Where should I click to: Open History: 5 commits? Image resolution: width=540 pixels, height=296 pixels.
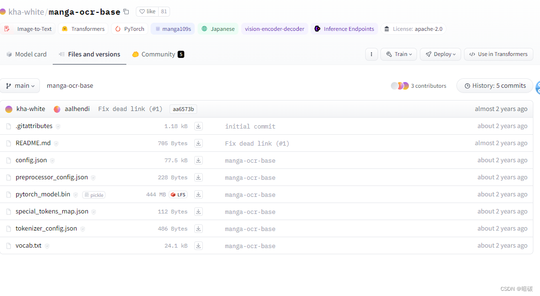(x=495, y=85)
